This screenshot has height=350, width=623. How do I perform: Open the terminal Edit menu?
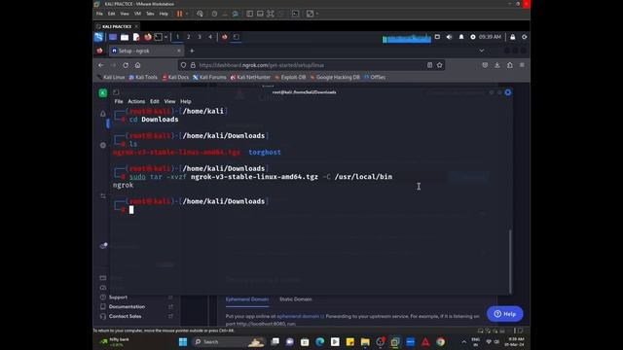[155, 101]
